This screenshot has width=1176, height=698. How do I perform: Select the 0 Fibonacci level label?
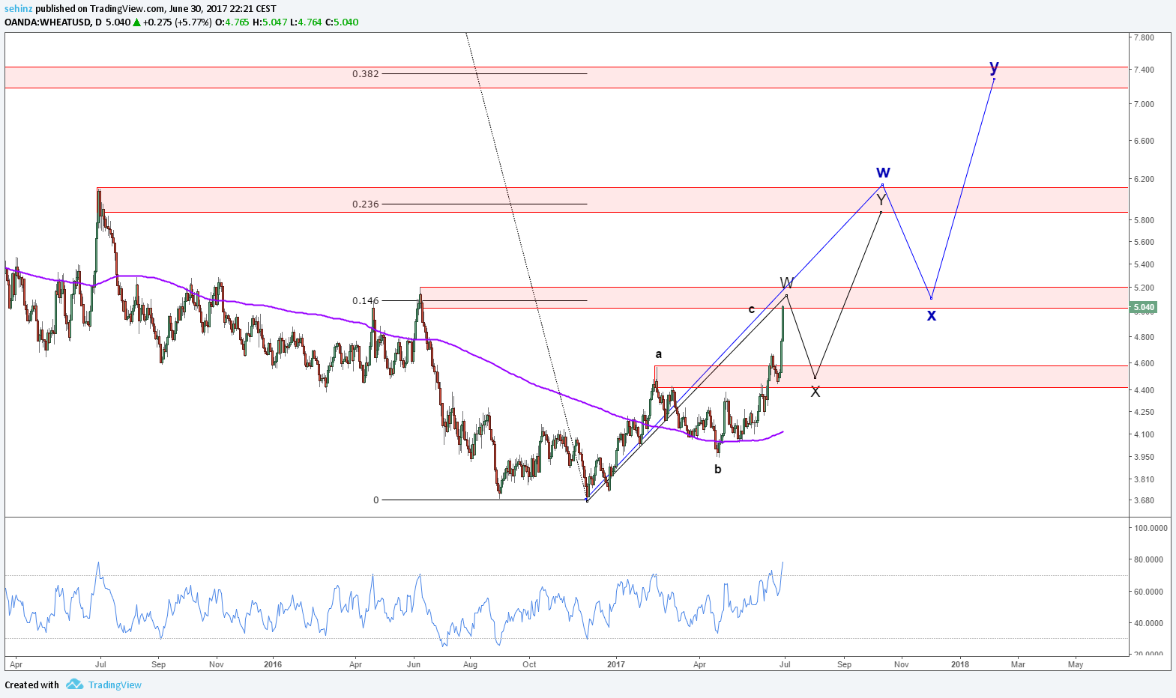coord(376,500)
